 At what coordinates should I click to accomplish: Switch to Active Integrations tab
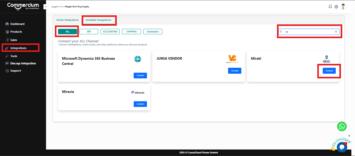68,20
